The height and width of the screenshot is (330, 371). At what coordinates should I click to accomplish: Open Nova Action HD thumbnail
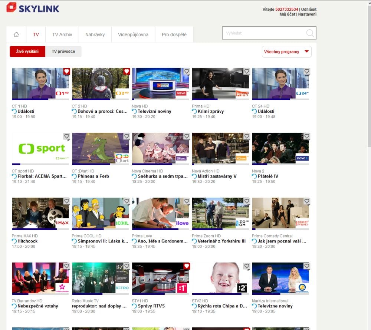click(x=221, y=148)
